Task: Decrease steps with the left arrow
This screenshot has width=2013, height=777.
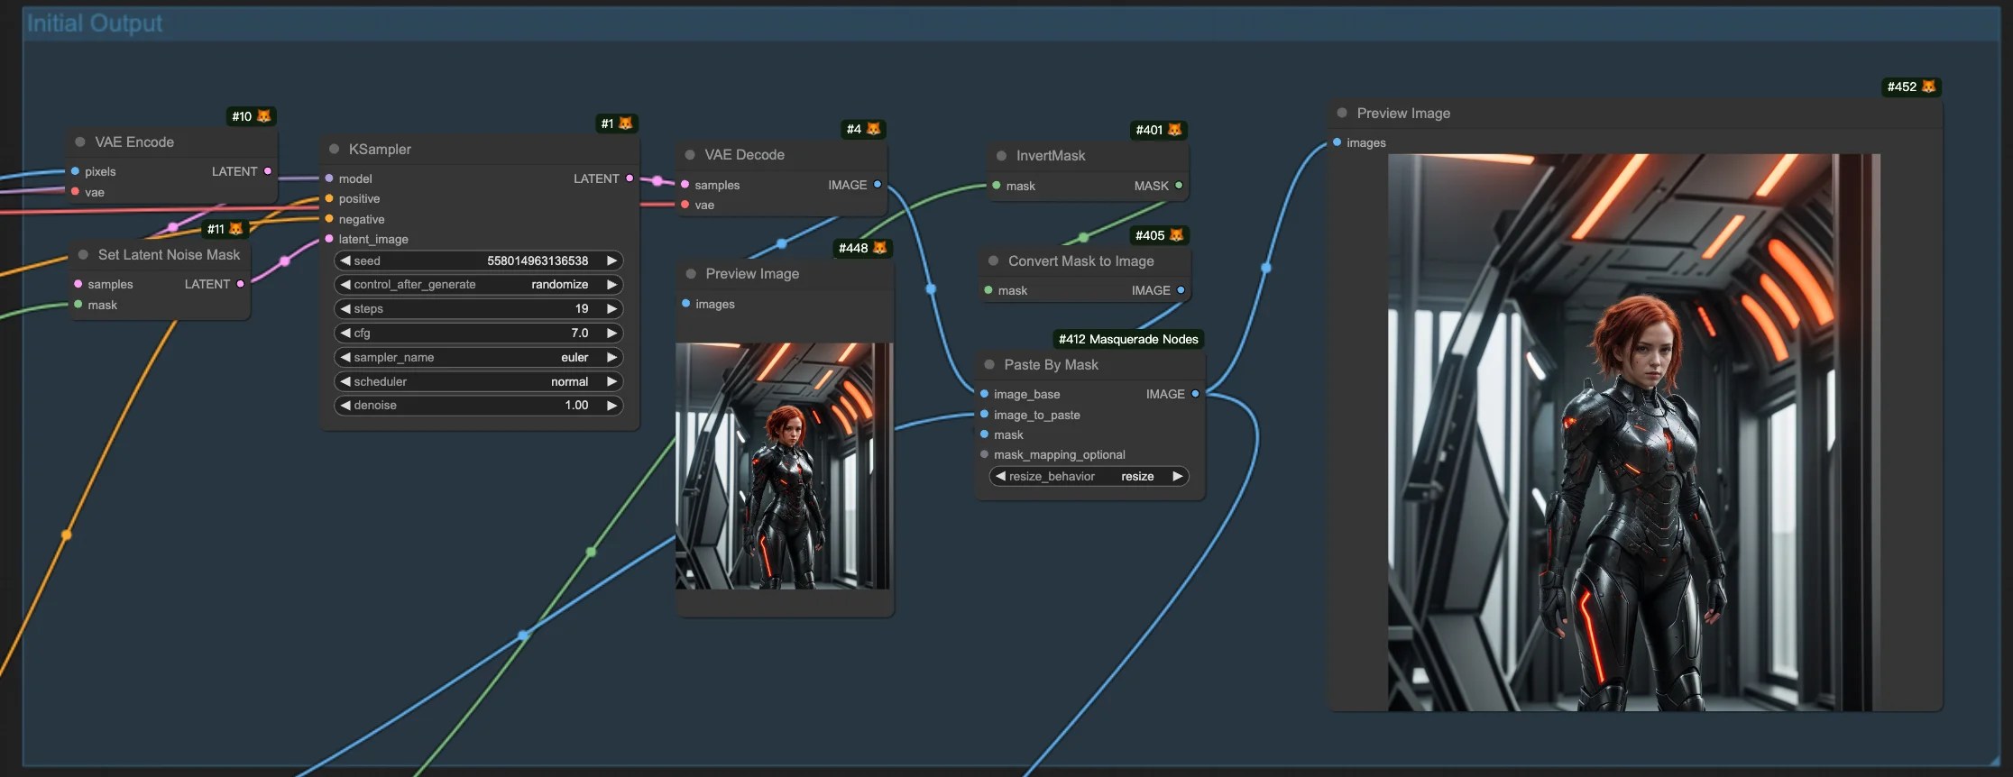Action: click(345, 308)
